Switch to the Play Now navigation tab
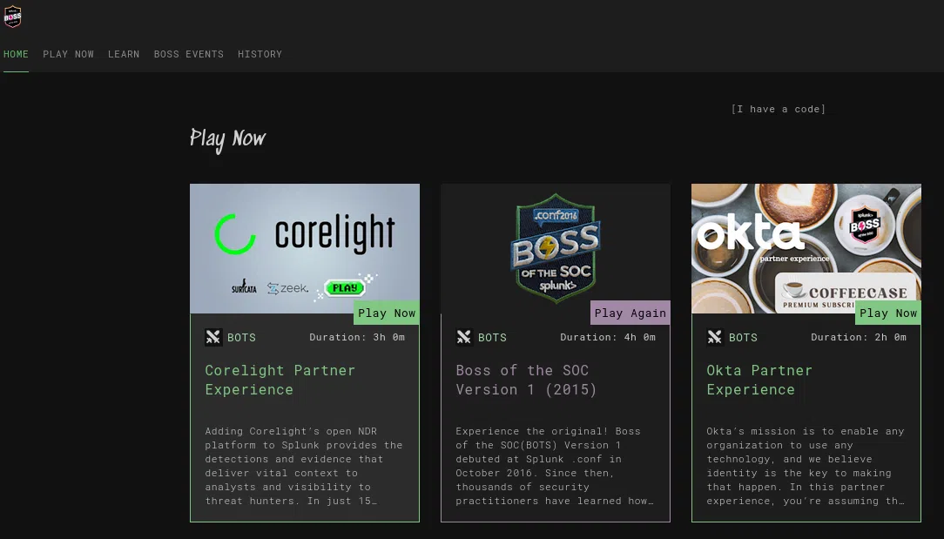Screen dimensions: 944x539 pos(68,54)
